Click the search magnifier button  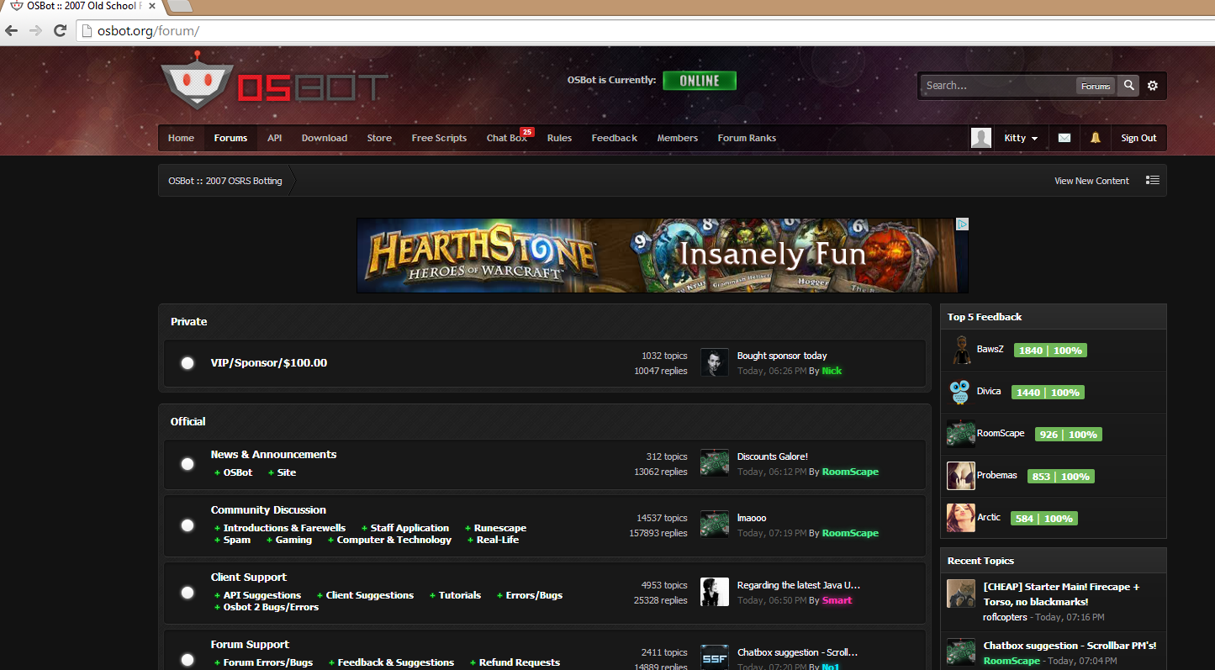coord(1129,85)
